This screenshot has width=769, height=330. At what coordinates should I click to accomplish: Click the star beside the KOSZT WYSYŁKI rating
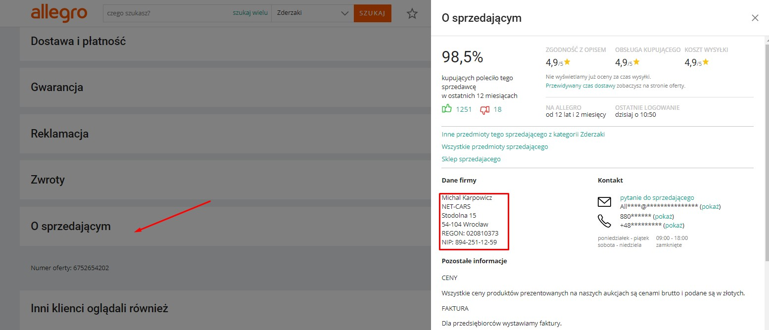[705, 62]
